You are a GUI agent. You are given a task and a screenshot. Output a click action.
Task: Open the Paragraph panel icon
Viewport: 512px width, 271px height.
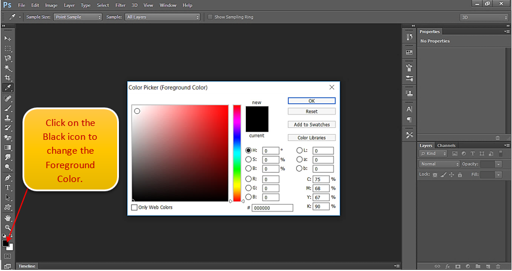point(409,119)
